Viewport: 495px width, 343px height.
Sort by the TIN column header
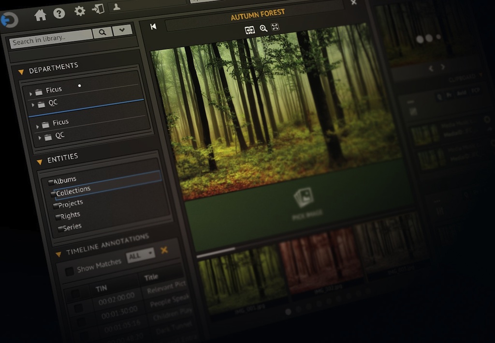coord(101,288)
